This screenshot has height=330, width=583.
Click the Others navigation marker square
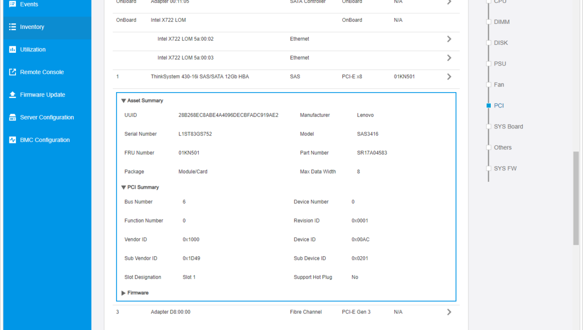[488, 147]
